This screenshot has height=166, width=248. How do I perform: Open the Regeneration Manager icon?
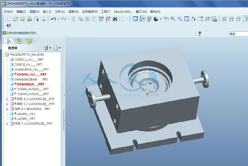(x=108, y=19)
